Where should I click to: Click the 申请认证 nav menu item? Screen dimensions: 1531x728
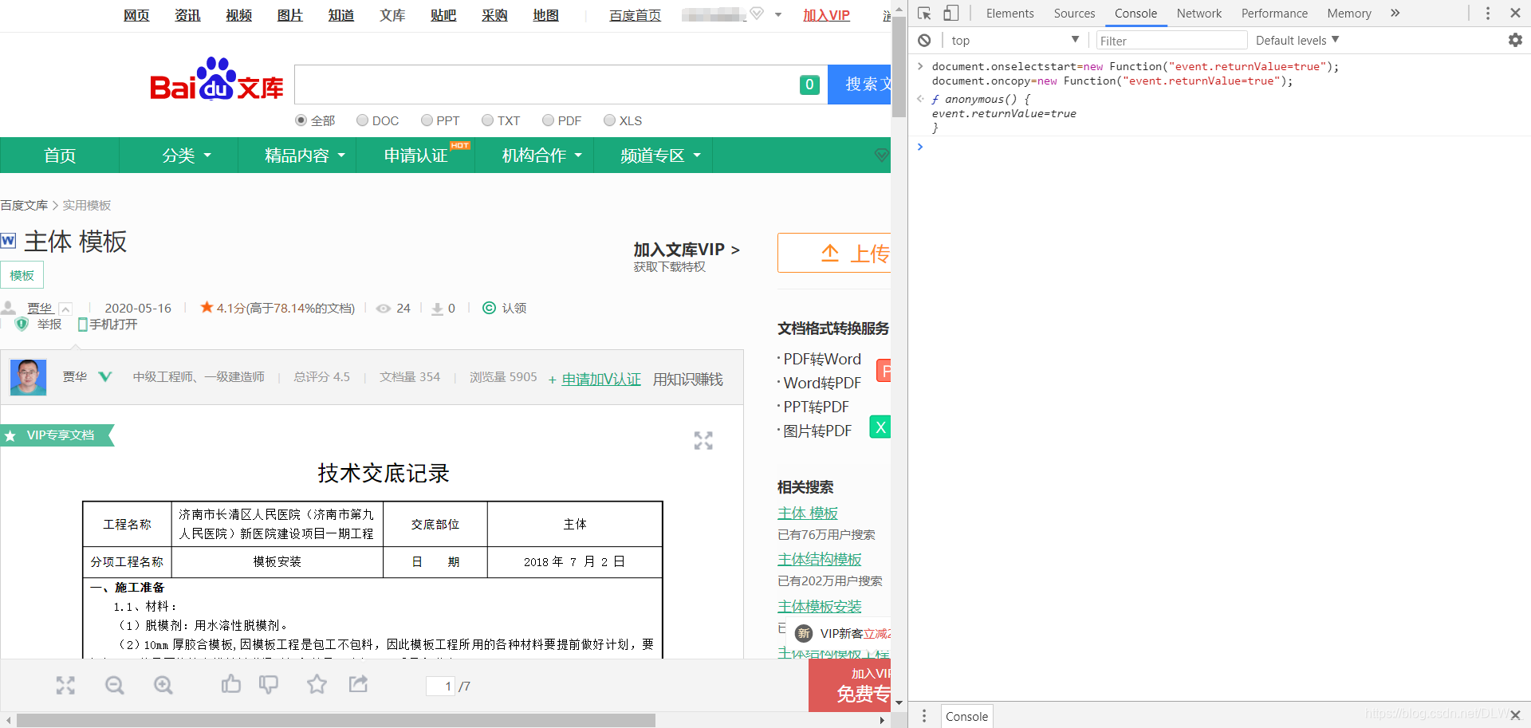416,155
